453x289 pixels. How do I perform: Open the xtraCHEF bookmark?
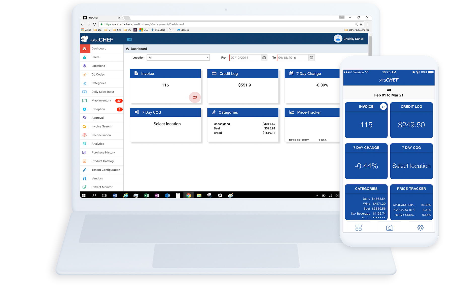click(x=158, y=30)
